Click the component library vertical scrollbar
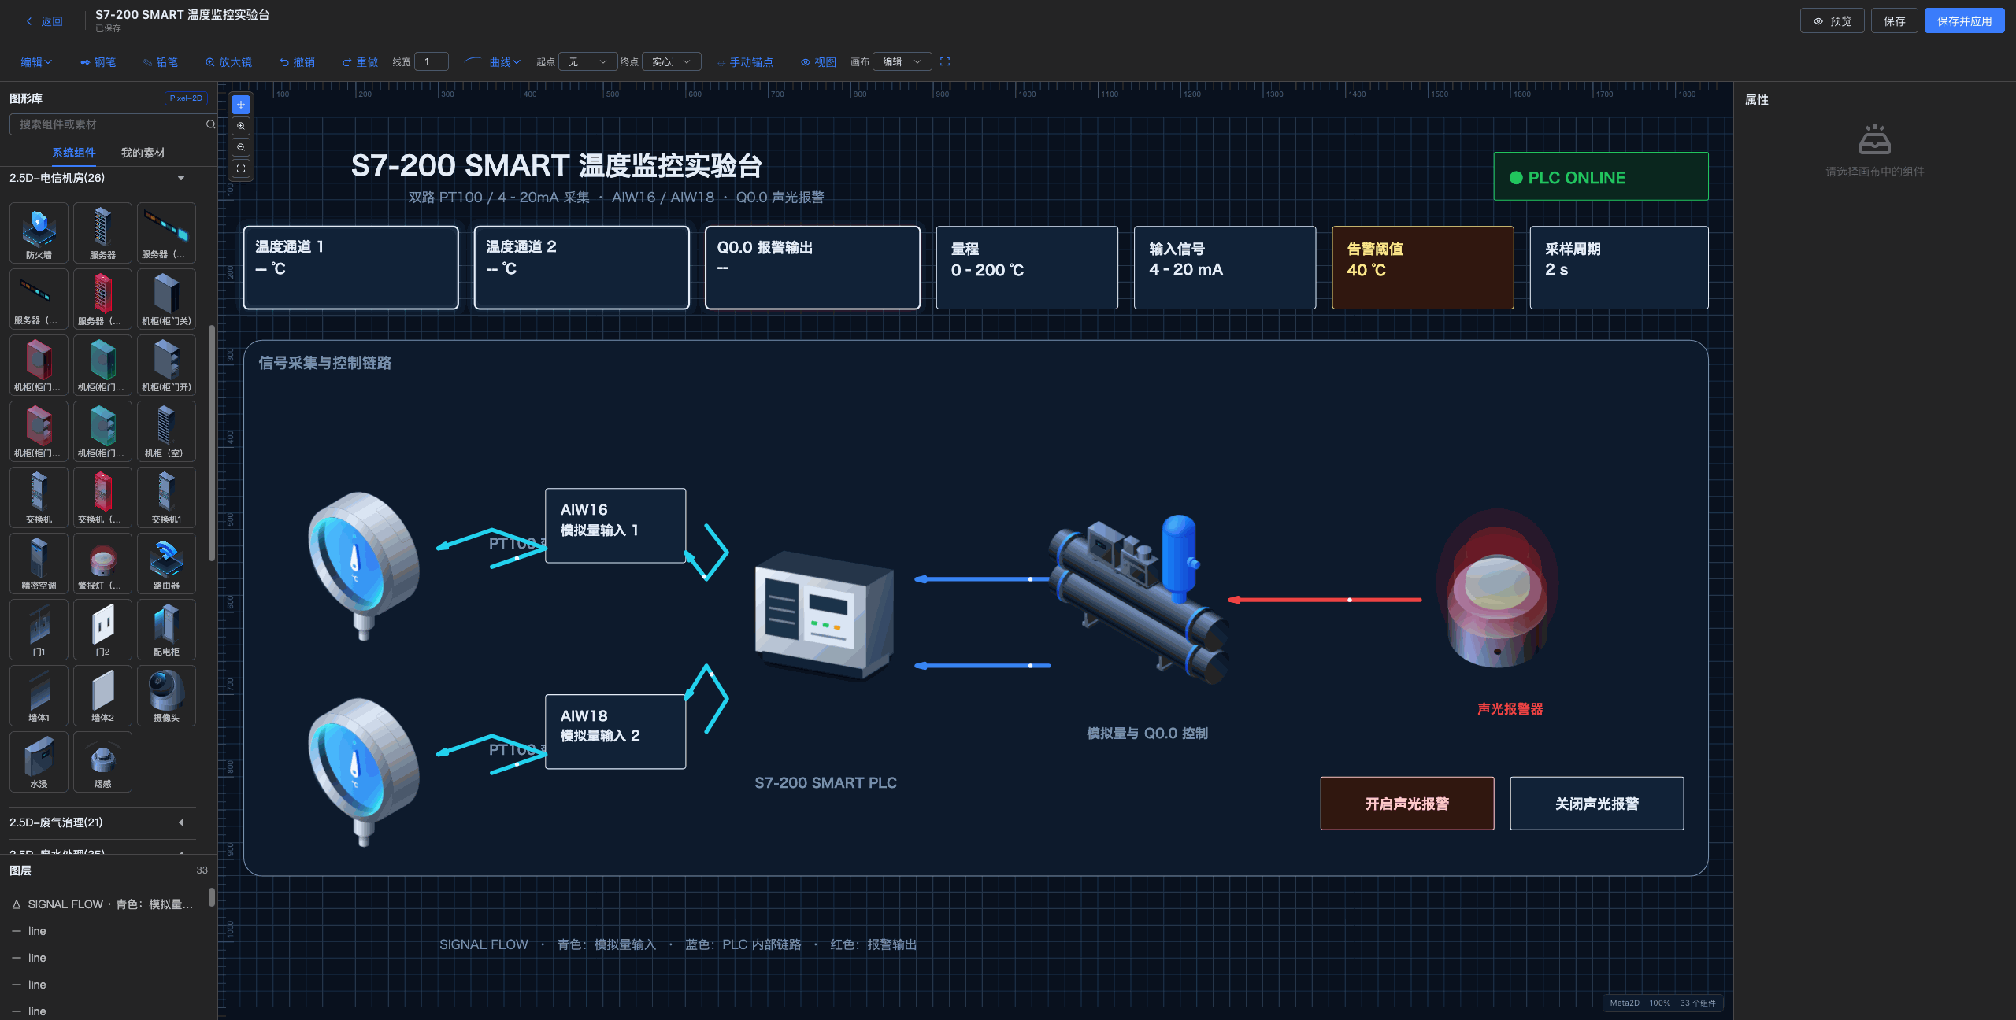The height and width of the screenshot is (1020, 2016). point(212,442)
